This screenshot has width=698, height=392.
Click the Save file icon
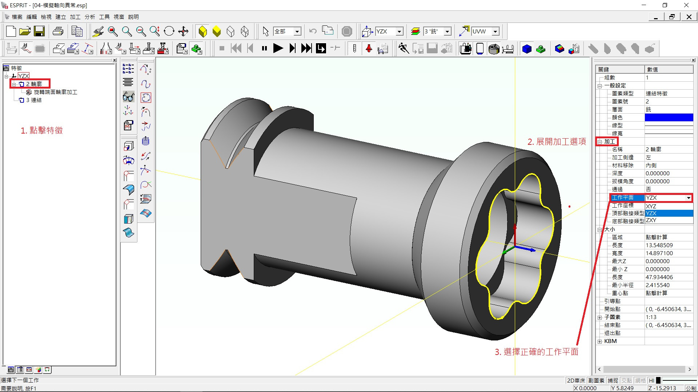pos(39,32)
